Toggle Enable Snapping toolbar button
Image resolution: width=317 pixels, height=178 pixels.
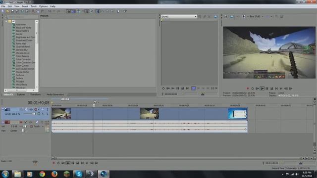68,11
